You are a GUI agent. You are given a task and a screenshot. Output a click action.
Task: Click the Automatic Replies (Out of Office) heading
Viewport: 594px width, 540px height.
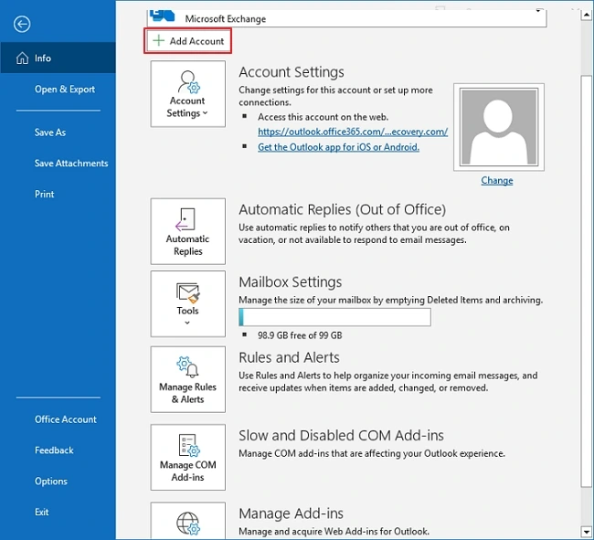click(342, 209)
